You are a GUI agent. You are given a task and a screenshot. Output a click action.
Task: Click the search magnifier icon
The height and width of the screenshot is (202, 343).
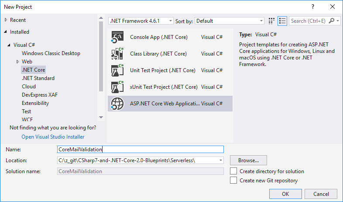pos(332,21)
